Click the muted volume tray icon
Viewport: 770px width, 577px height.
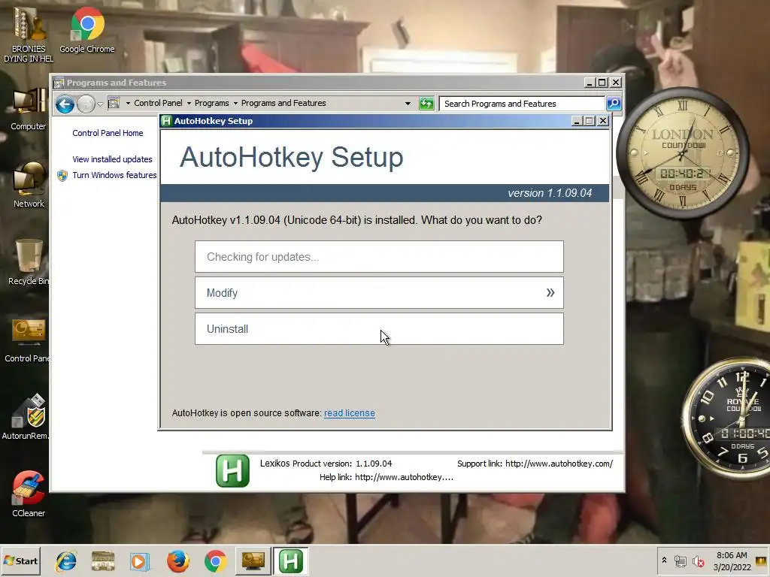[698, 561]
